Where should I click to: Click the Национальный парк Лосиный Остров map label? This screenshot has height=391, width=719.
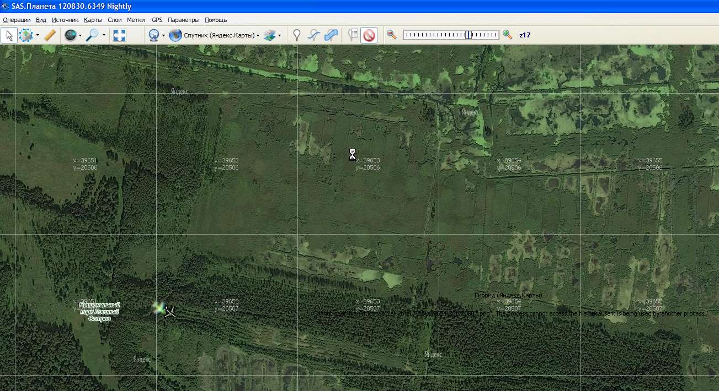click(99, 312)
